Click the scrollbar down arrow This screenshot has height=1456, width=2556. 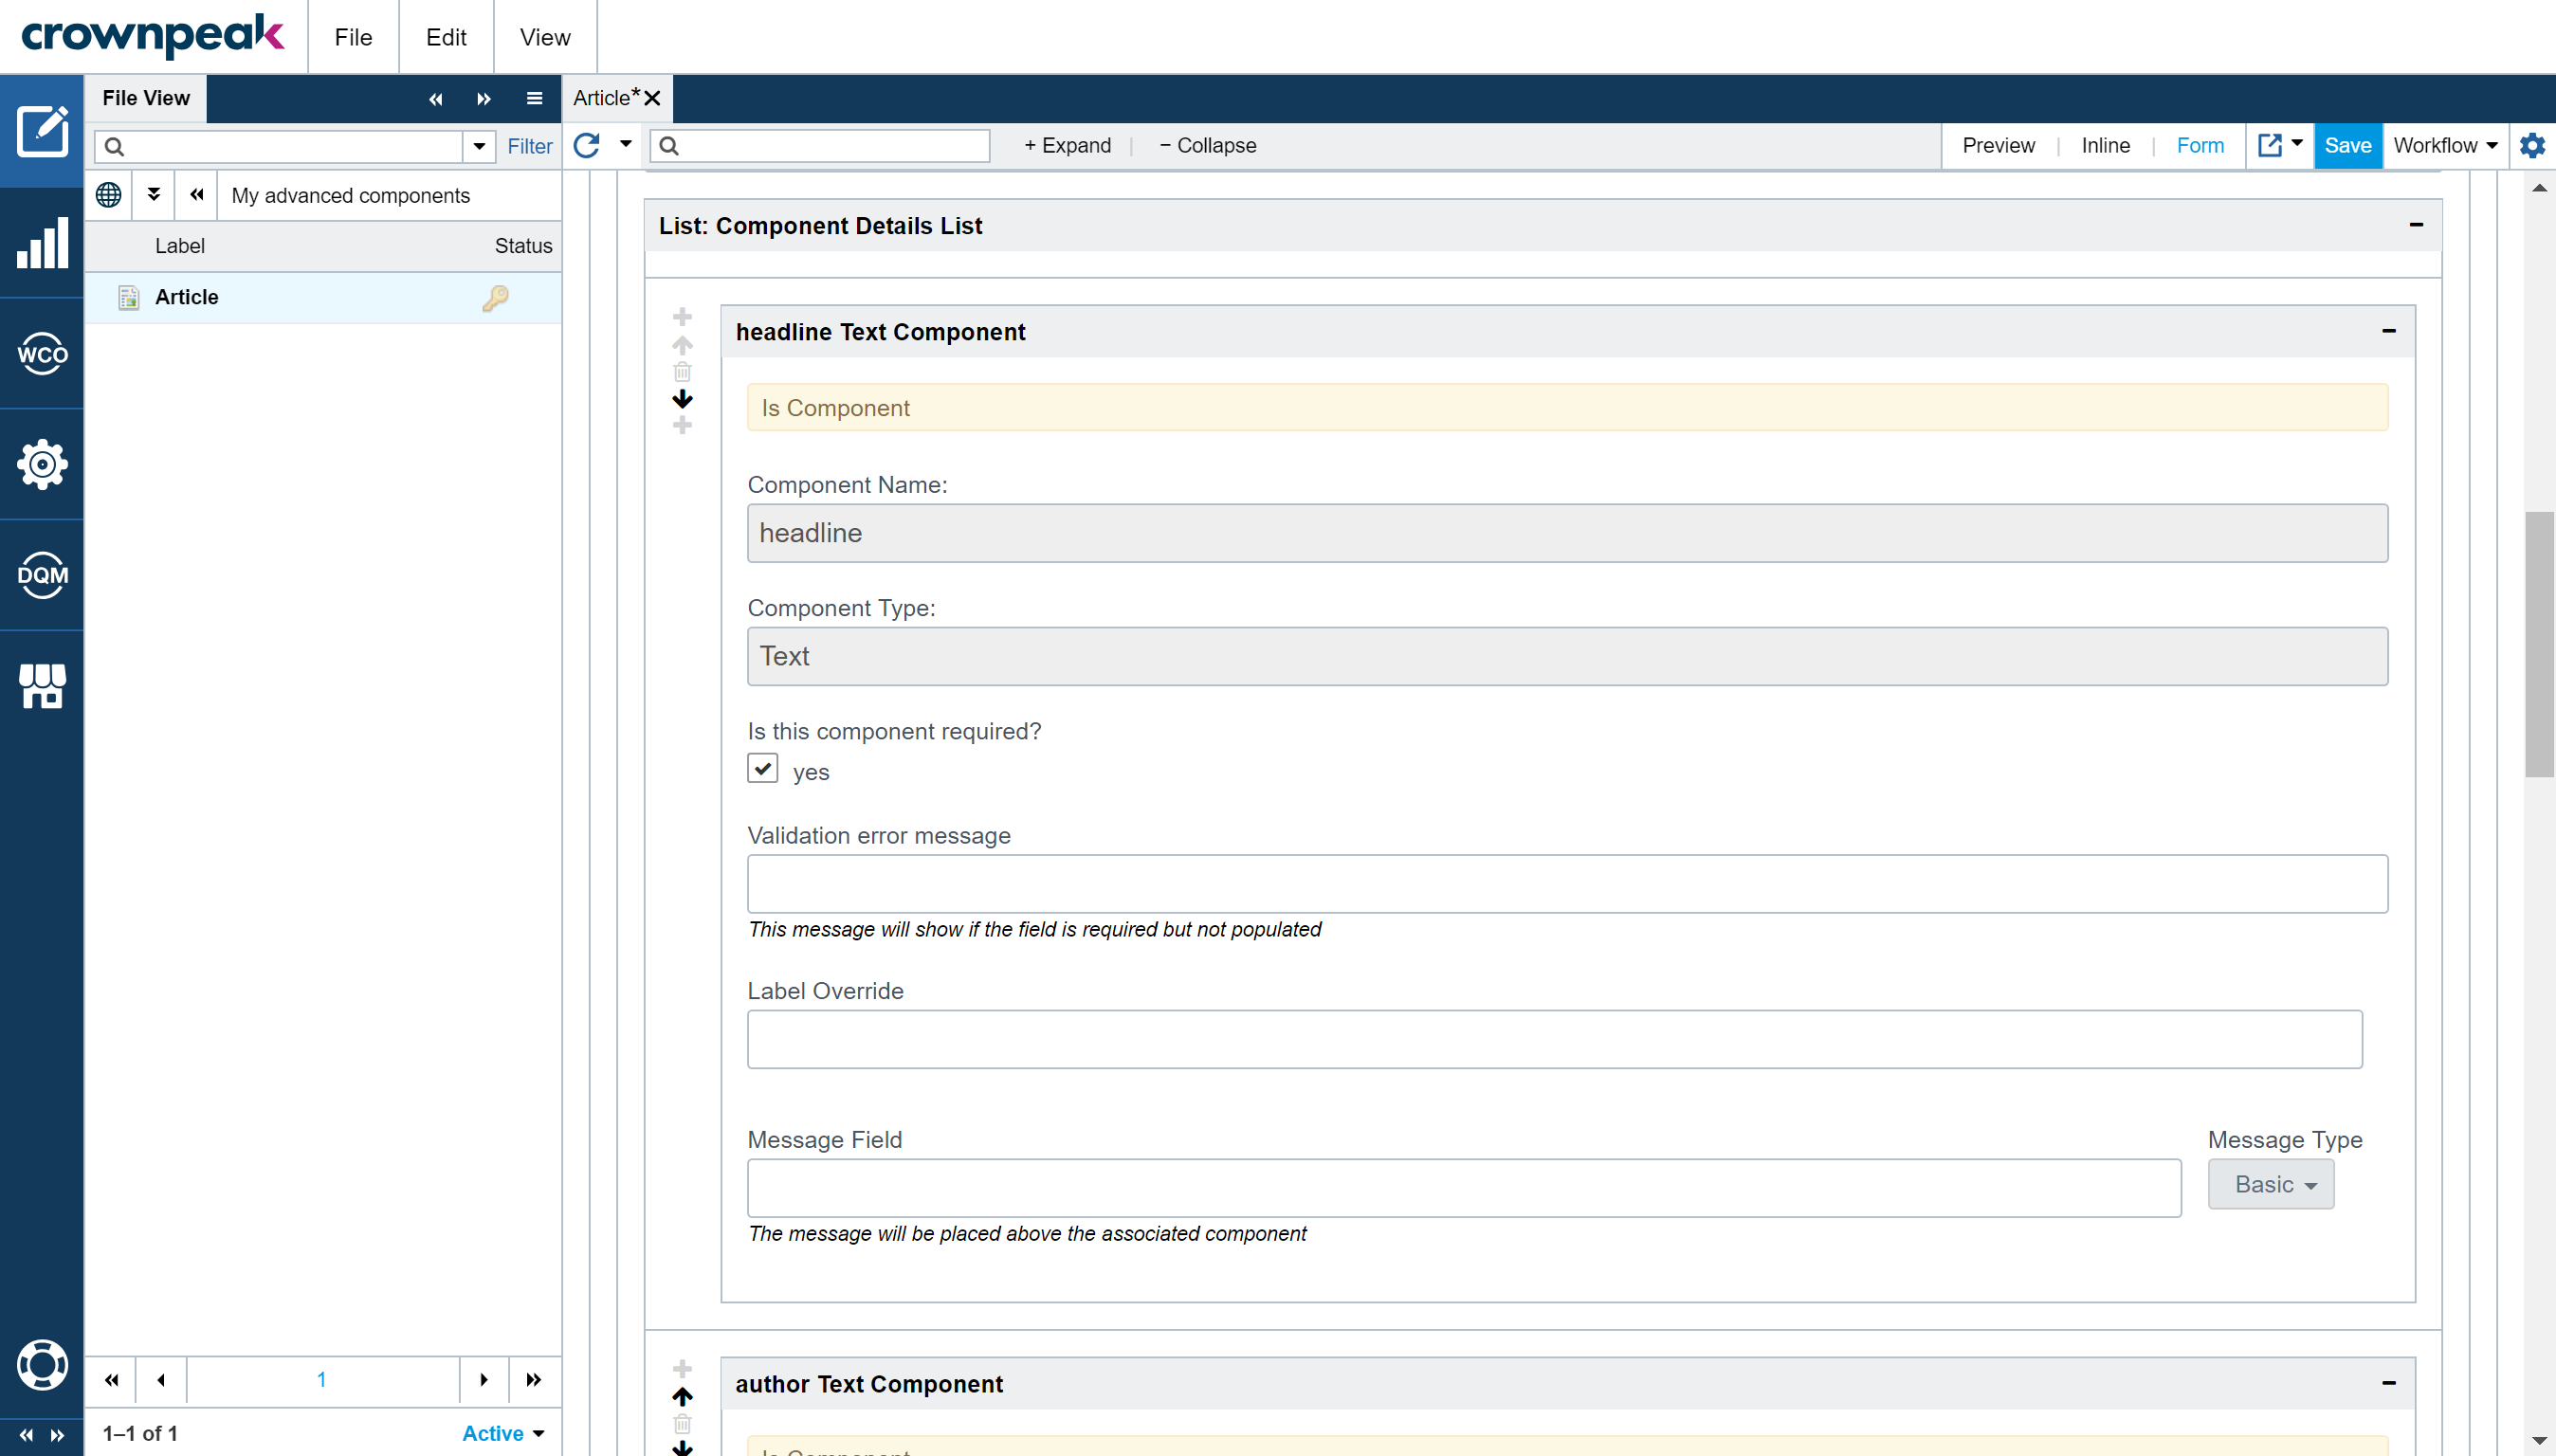2539,1441
